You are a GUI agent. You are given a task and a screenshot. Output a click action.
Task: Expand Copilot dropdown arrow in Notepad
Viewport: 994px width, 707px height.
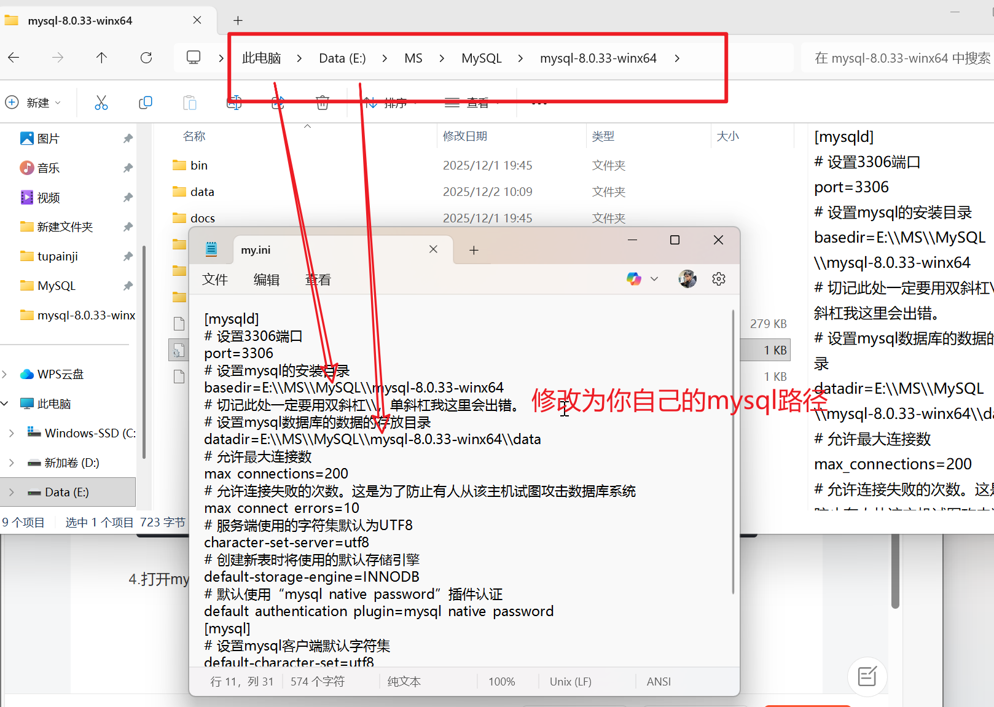pyautogui.click(x=654, y=279)
